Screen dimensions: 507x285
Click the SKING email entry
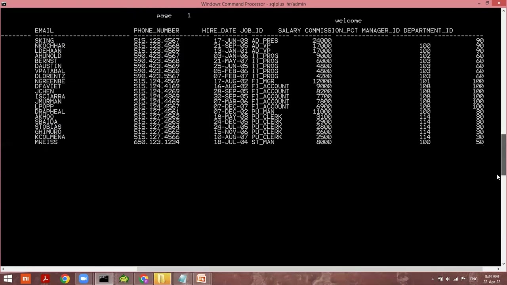[x=44, y=41]
